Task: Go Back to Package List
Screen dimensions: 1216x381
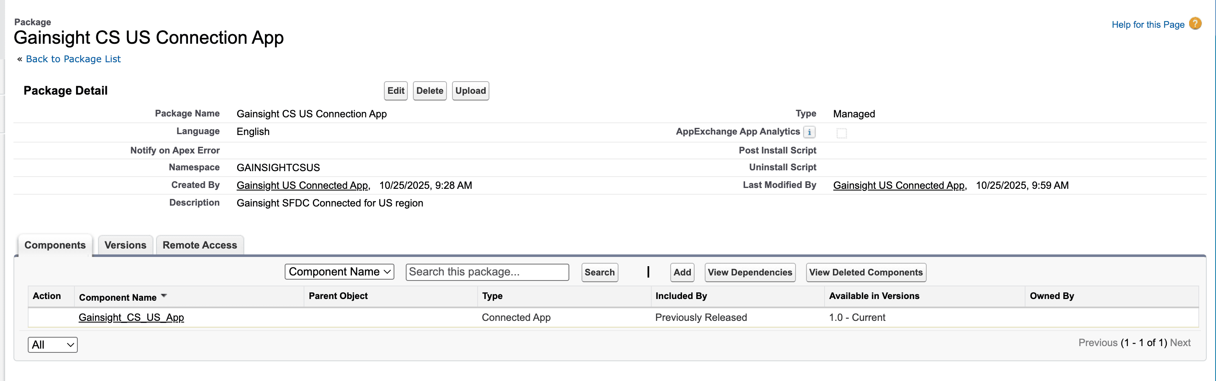Action: (73, 59)
